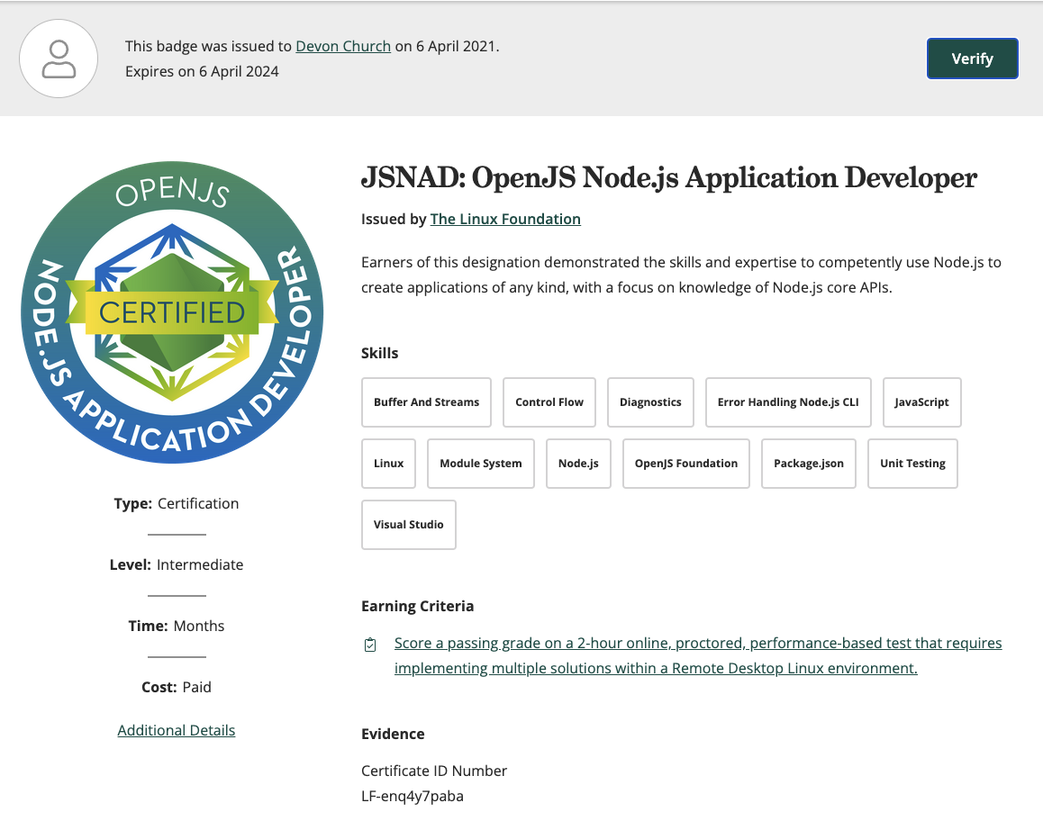Select the Buffer And Streams skill tag
The width and height of the screenshot is (1043, 830).
coord(426,402)
